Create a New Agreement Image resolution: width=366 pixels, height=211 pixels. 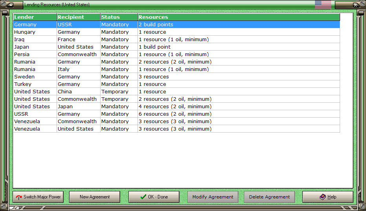(x=95, y=197)
